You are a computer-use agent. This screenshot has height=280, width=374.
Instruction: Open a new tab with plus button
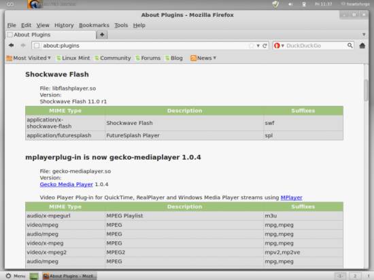[102, 35]
